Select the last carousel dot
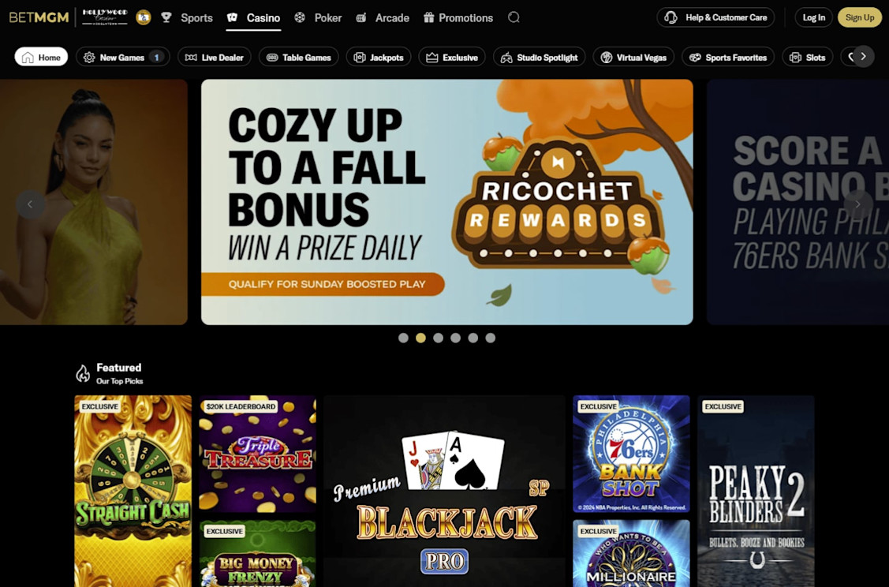This screenshot has height=587, width=889. pyautogui.click(x=491, y=338)
